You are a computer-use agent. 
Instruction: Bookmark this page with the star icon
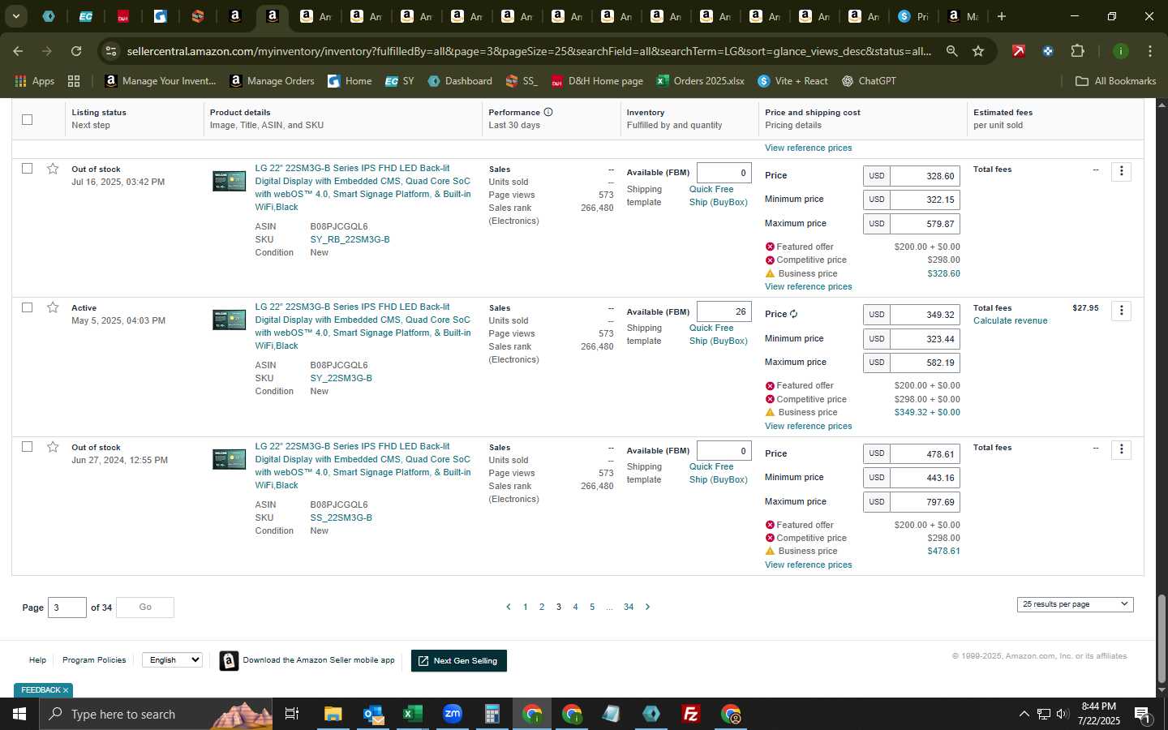coord(978,51)
